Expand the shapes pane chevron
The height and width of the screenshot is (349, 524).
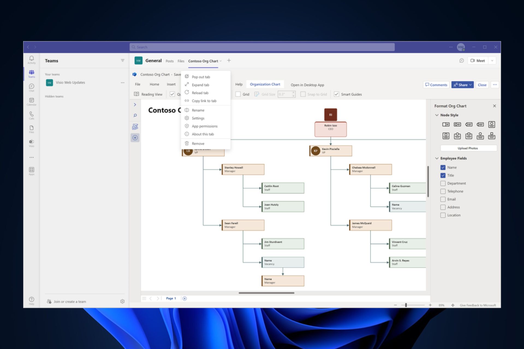[135, 105]
